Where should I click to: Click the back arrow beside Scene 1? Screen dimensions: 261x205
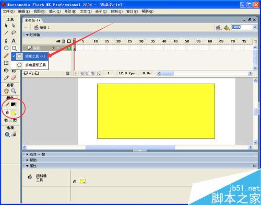pos(26,28)
